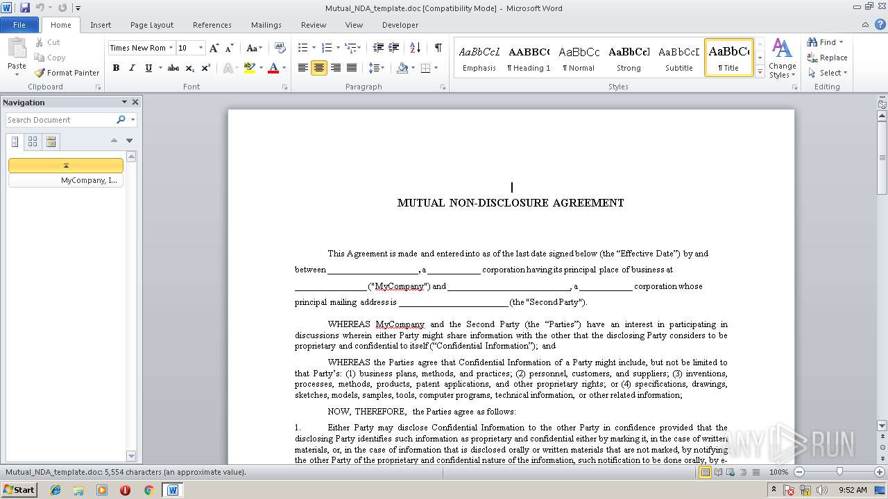Browse pages in Navigation pane
The width and height of the screenshot is (888, 499).
click(x=33, y=141)
